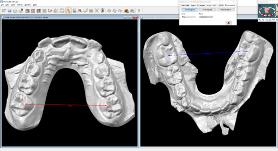Click the Plane to plane button
This screenshot has height=151, width=278.
226,10
